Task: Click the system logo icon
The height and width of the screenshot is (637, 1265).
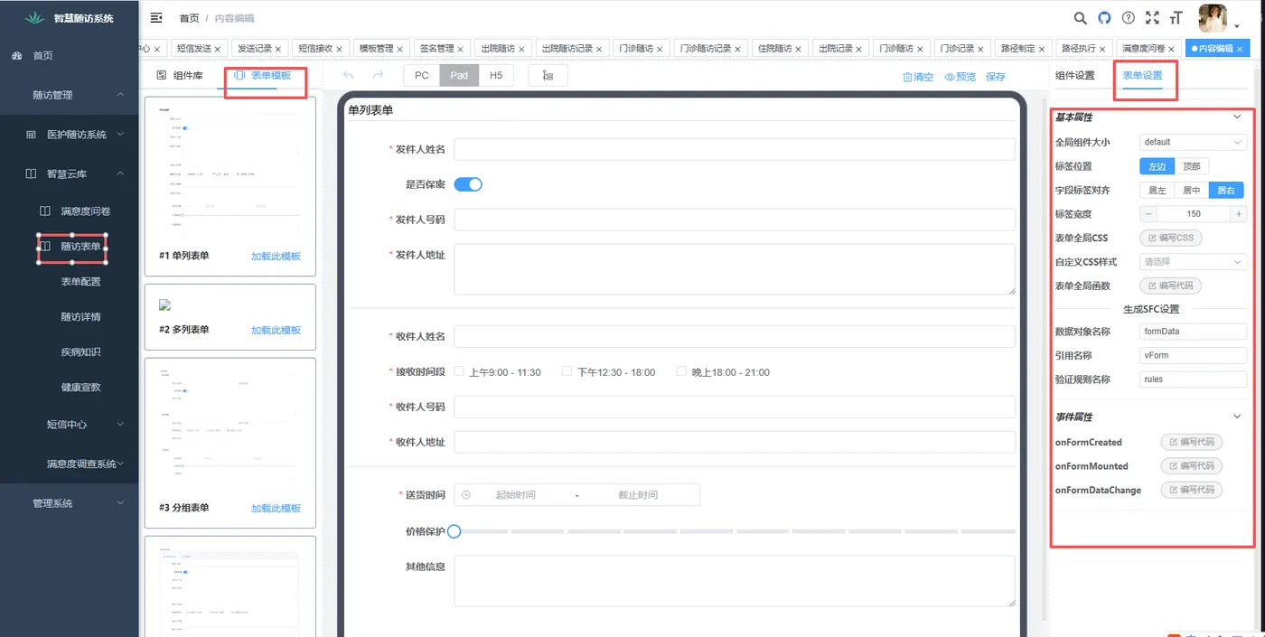Action: tap(34, 18)
